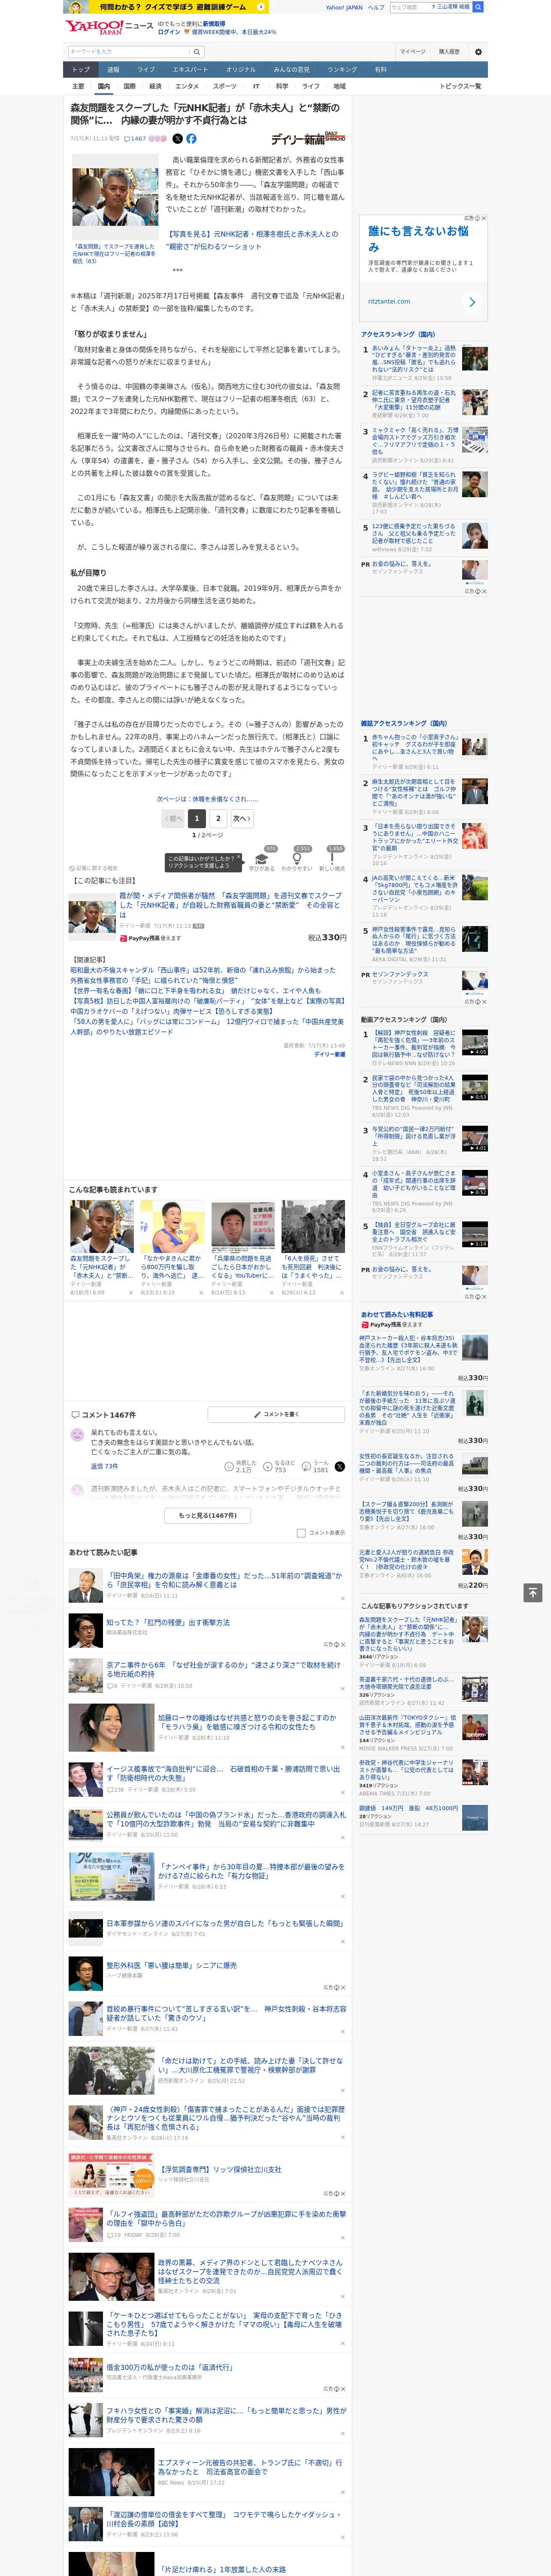
Task: Open the paid 霞が関・メディア関係者が騒然 article
Action: (231, 905)
